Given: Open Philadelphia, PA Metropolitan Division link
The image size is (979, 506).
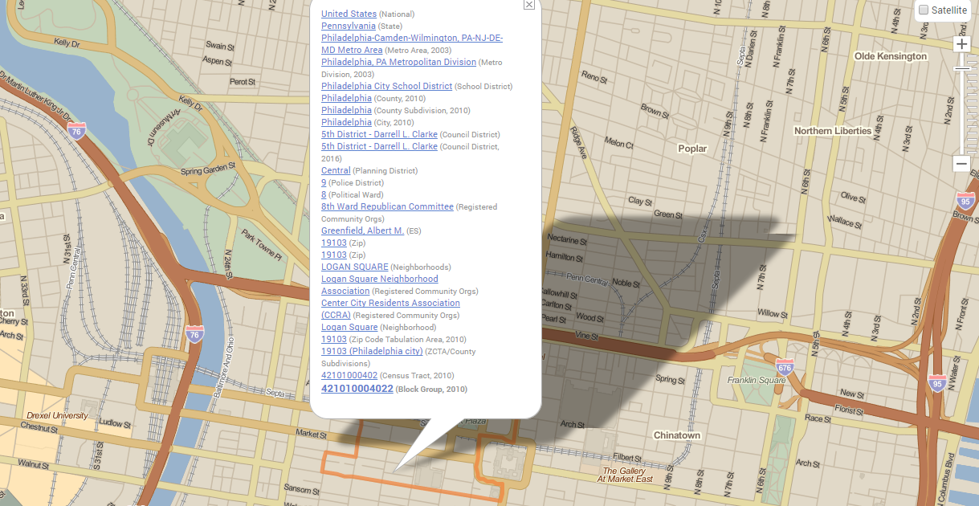Looking at the screenshot, I should click(398, 62).
